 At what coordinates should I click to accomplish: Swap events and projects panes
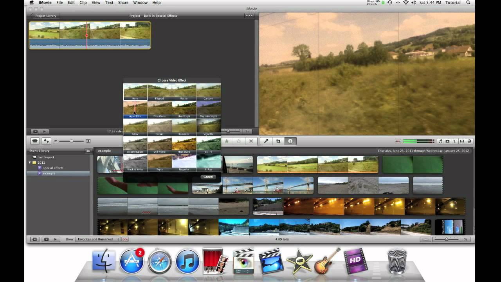(x=46, y=141)
